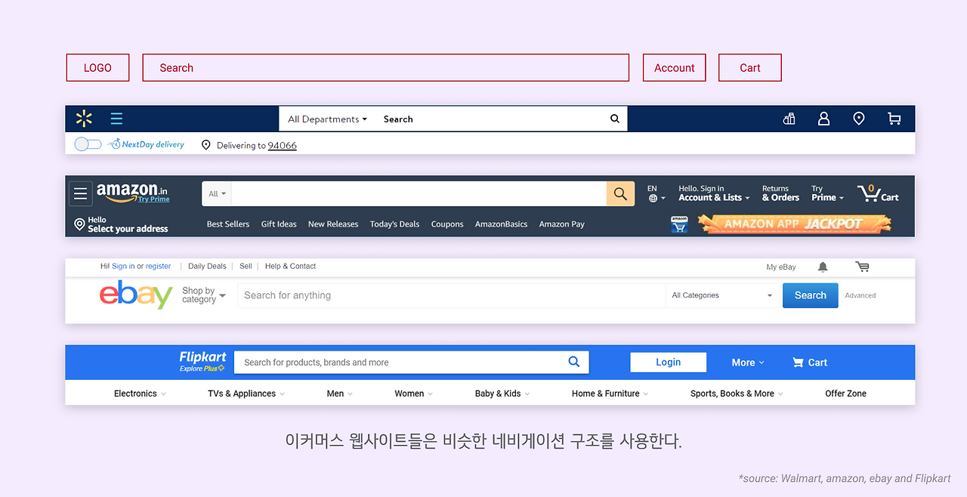
Task: Click the Amazon App Jackpot banner
Action: tap(794, 224)
